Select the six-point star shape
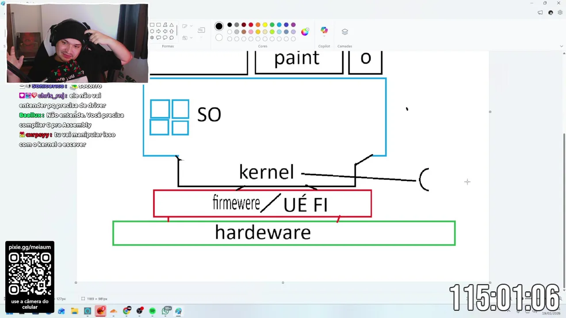 [152, 38]
